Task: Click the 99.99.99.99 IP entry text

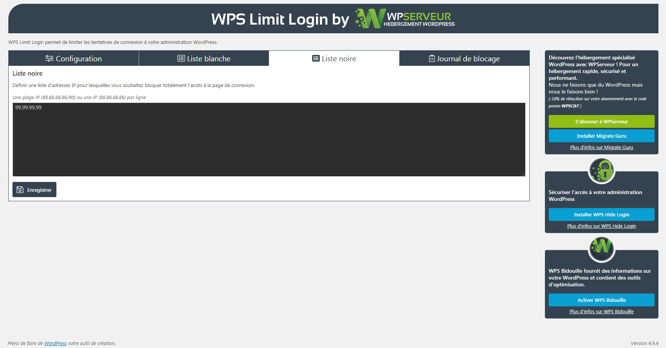Action: pyautogui.click(x=28, y=107)
